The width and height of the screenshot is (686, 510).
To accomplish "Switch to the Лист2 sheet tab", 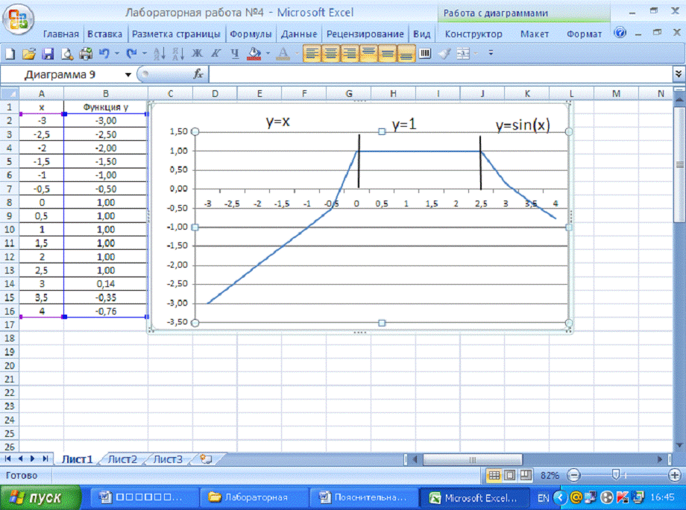I will pos(122,459).
